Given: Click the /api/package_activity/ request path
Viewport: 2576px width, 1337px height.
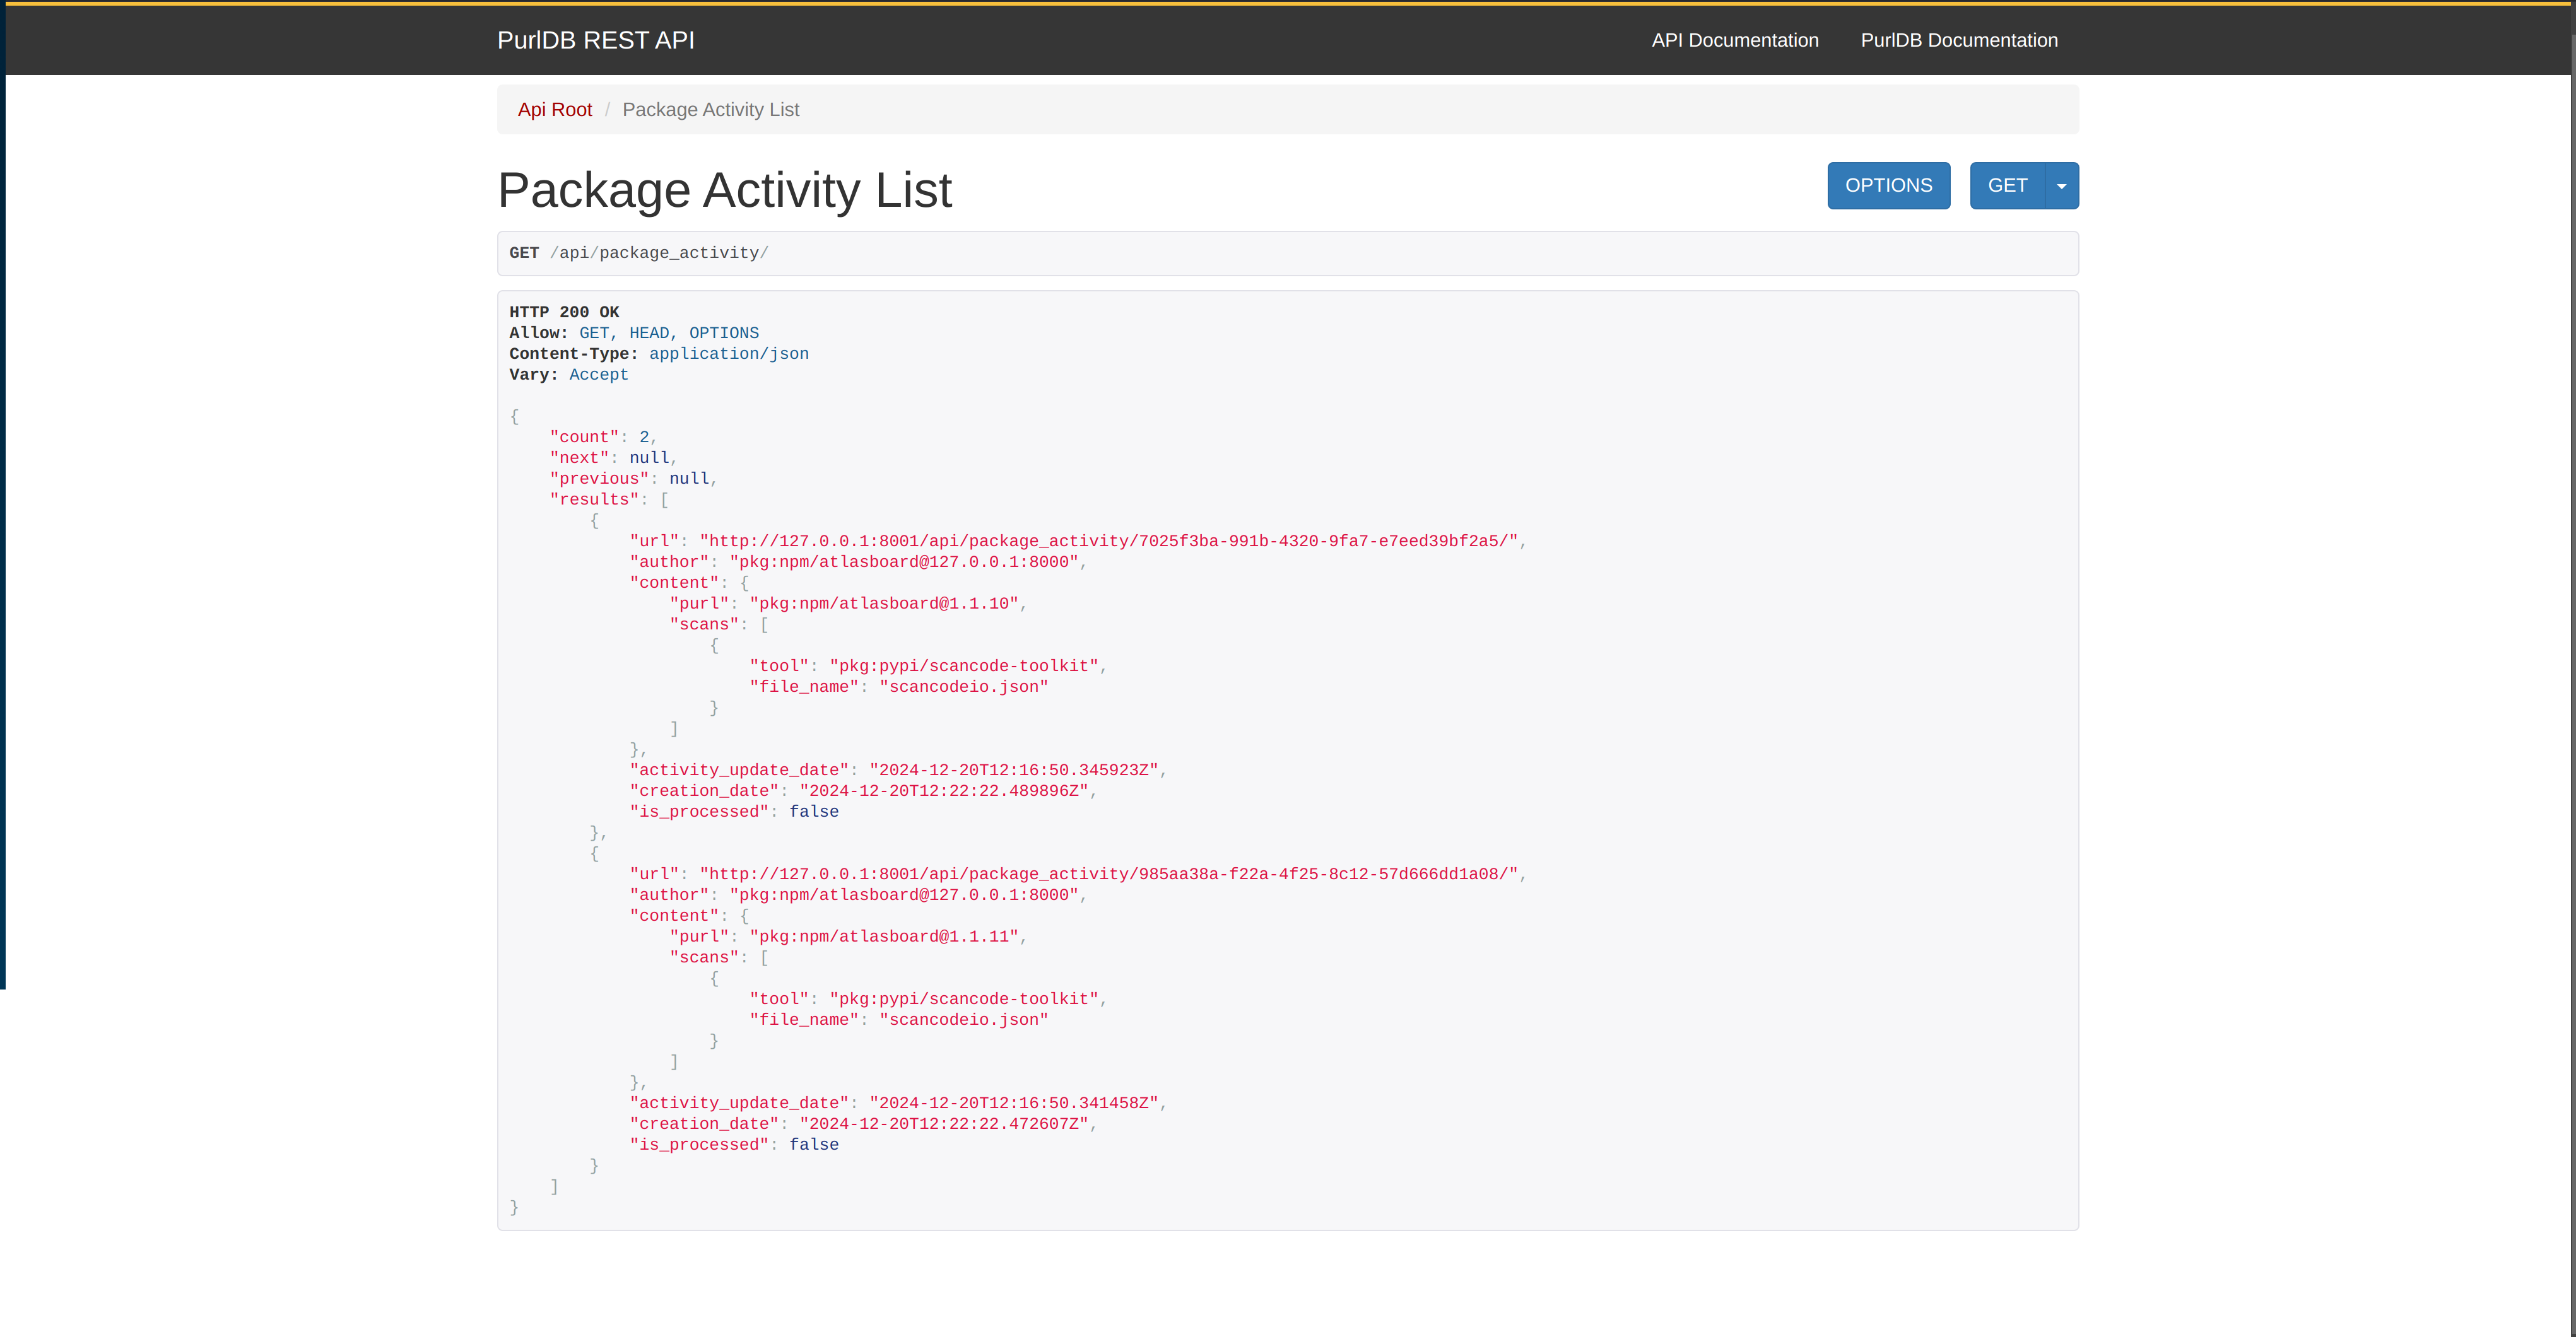Looking at the screenshot, I should [659, 253].
